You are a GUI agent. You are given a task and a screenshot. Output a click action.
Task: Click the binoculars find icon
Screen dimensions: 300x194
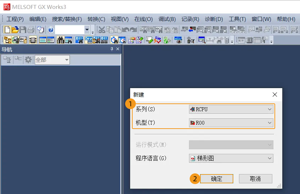point(60,40)
